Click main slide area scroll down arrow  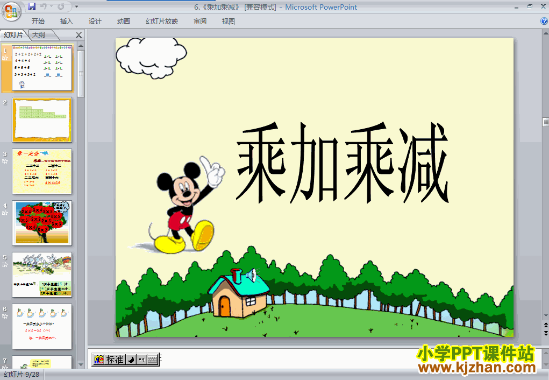coord(545,315)
